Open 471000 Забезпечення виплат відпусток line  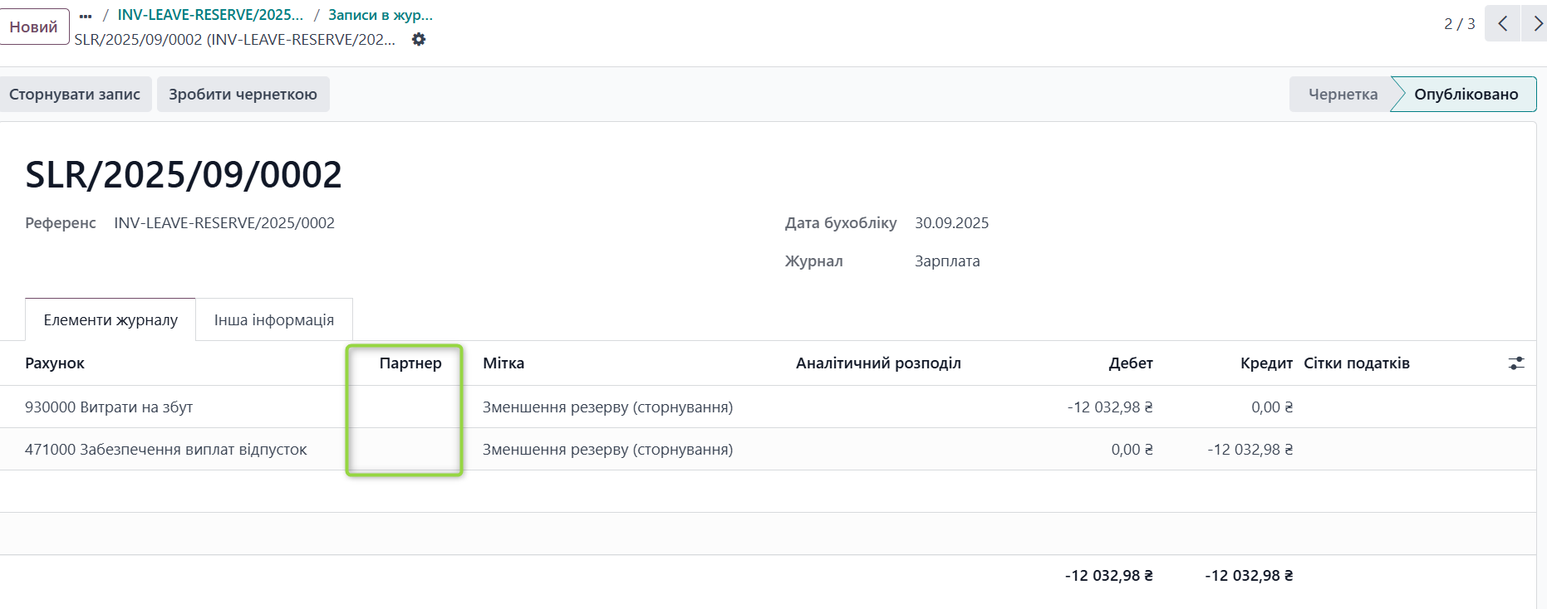[166, 450]
